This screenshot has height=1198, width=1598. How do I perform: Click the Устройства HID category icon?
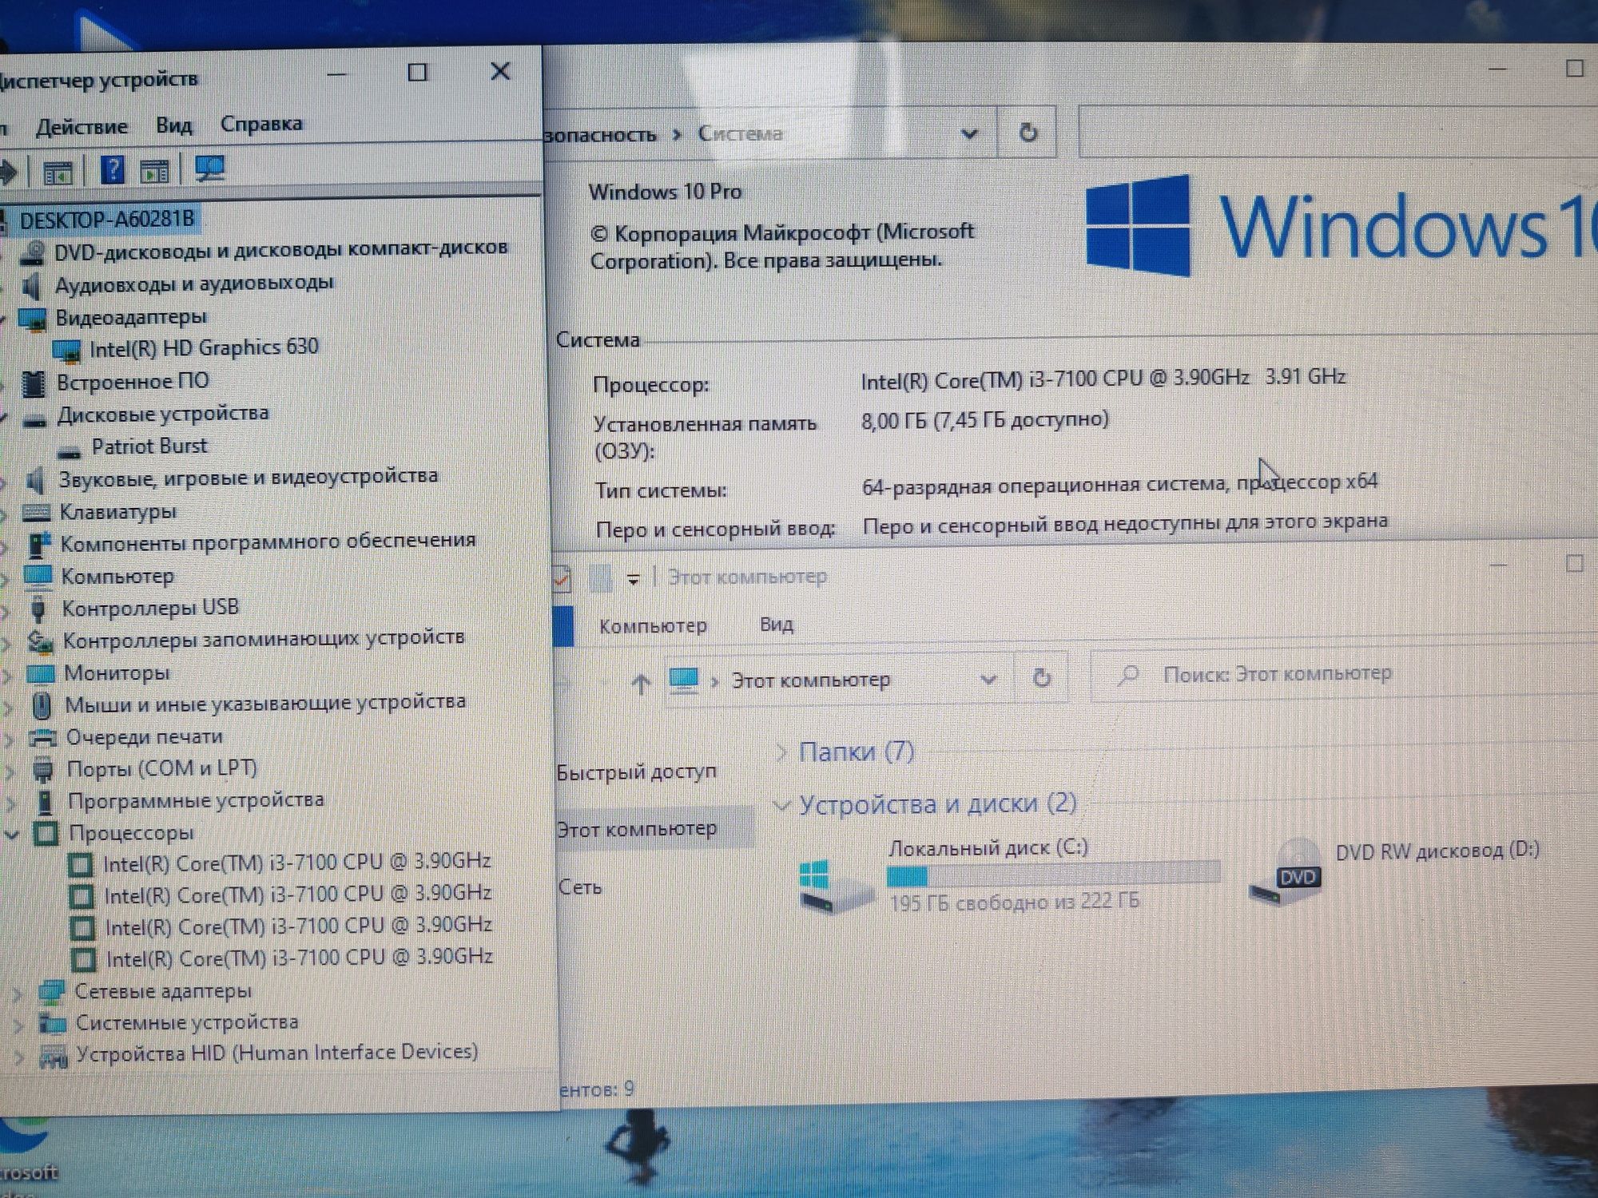point(54,1056)
